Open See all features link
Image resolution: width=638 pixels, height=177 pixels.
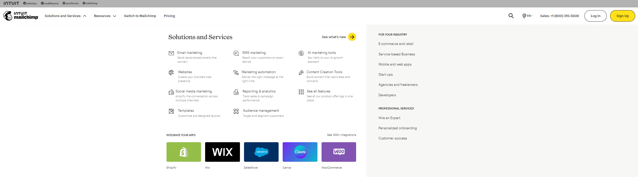point(318,91)
